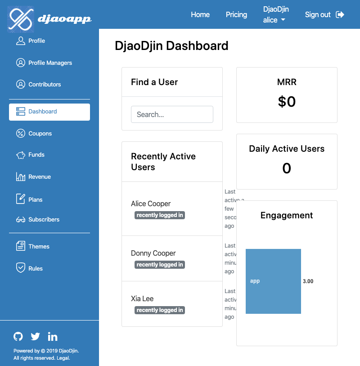Screen dimensions: 360x366
Task: Click the Rules shield icon
Action: click(21, 268)
